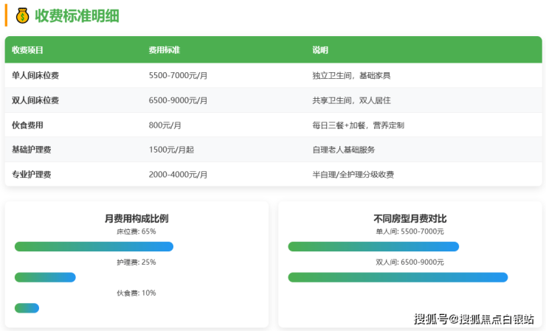Screen dimensions: 546x331
Task: Click the 双人间床位费 row label
Action: pyautogui.click(x=35, y=100)
